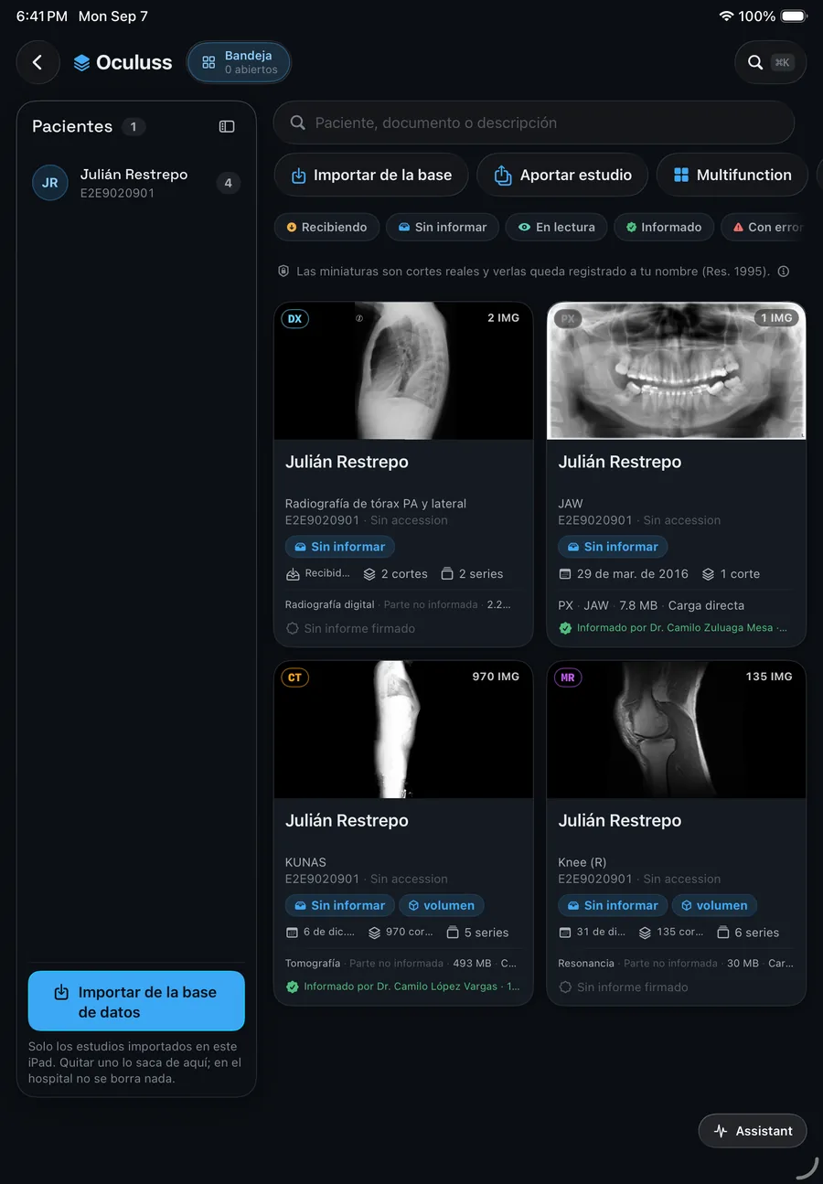Viewport: 823px width, 1184px height.
Task: Click the study count badge 4 for Julián Restrepo
Action: coord(228,183)
